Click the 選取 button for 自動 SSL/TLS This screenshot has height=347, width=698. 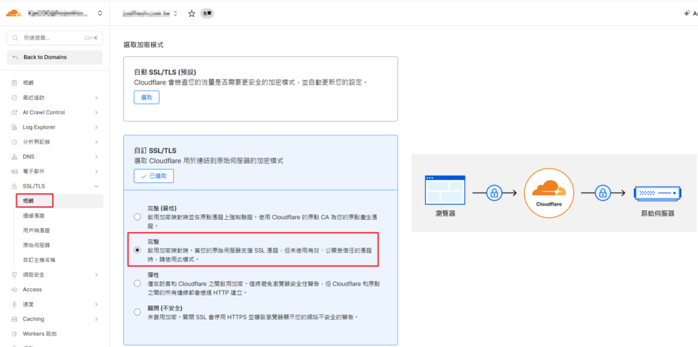click(x=147, y=97)
